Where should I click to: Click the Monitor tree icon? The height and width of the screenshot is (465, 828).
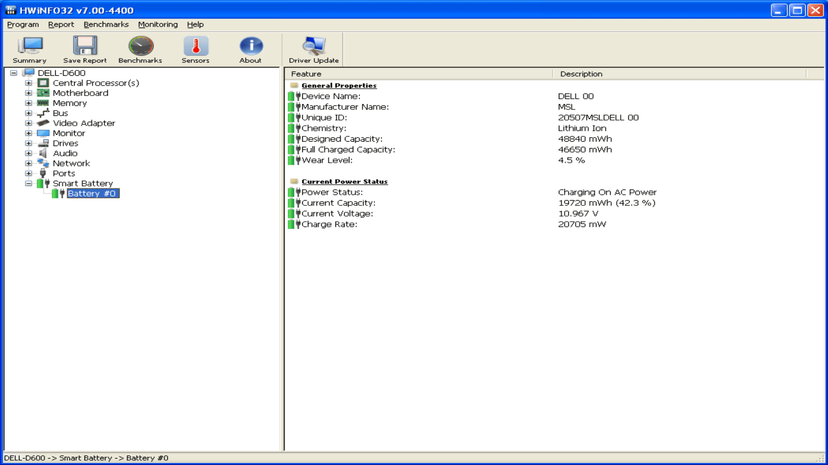[x=43, y=133]
